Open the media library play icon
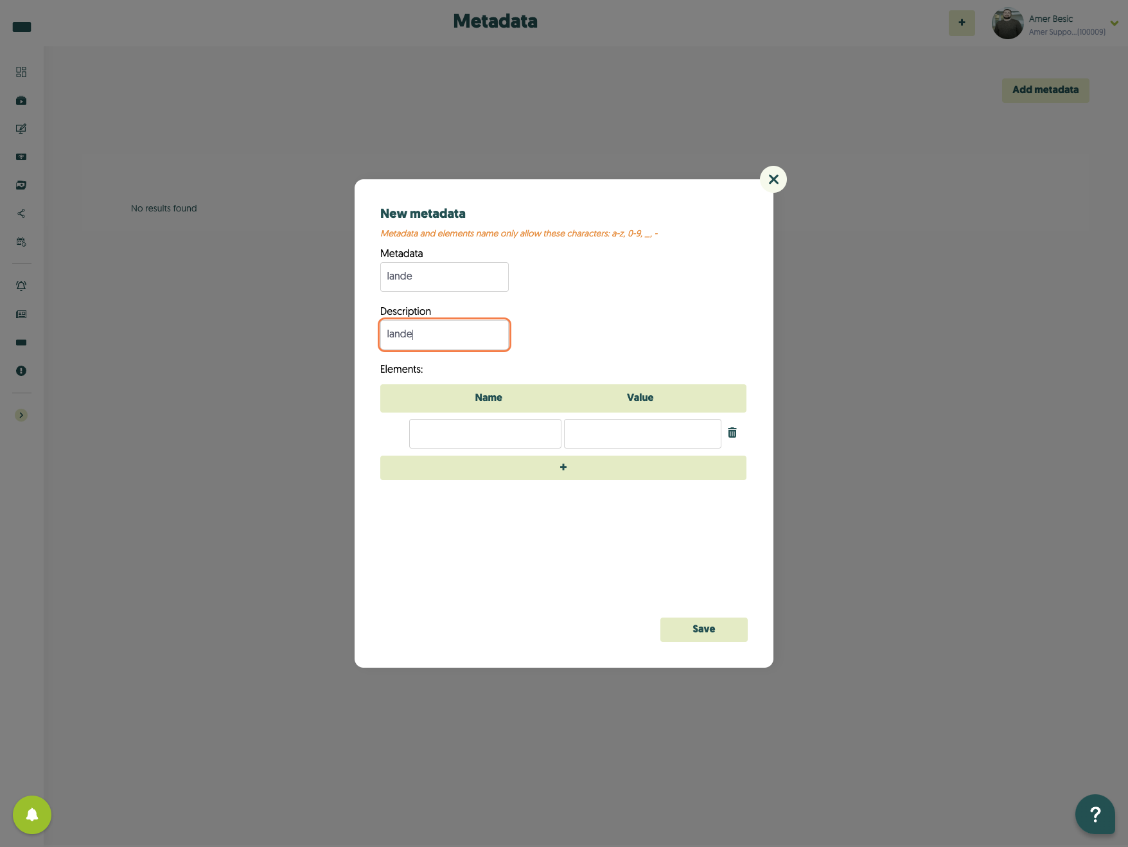1128x847 pixels. point(21,100)
